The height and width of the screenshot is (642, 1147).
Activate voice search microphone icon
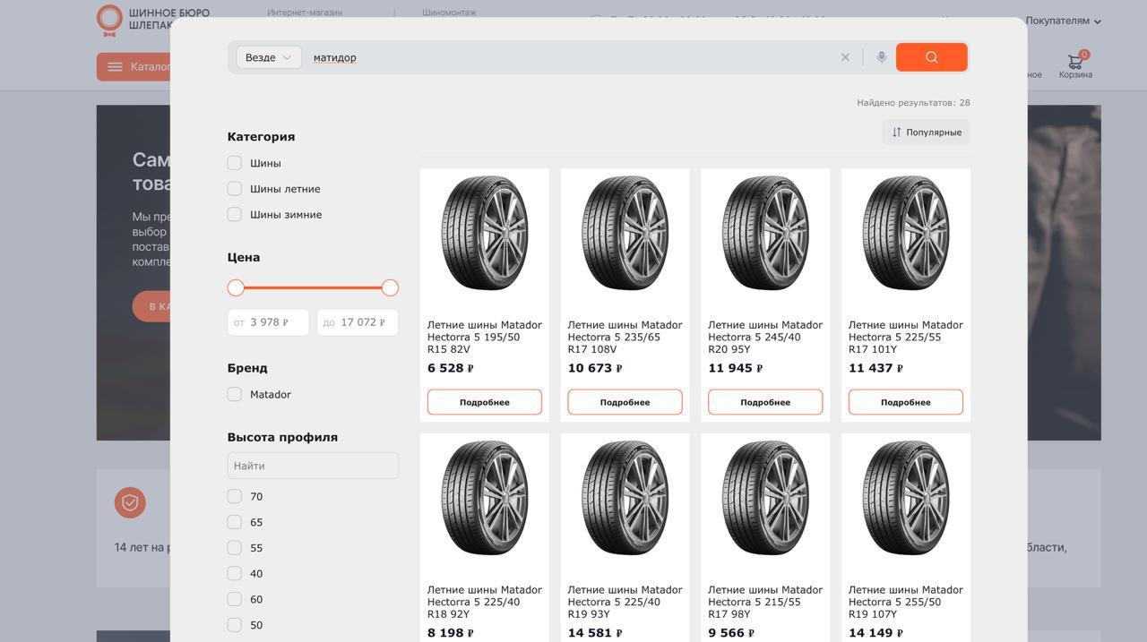tap(882, 57)
